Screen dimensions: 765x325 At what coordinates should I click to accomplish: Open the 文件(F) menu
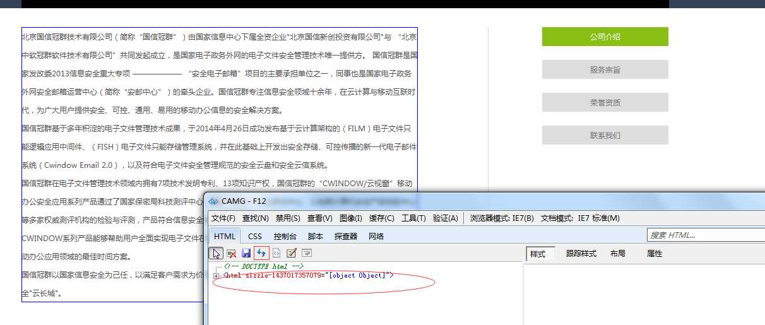[x=223, y=218]
